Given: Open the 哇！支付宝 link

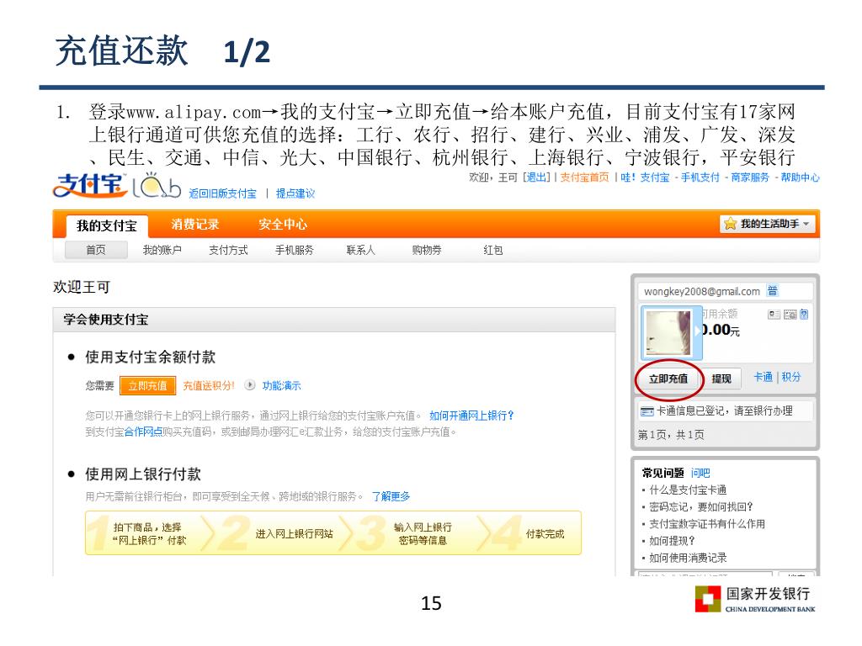Looking at the screenshot, I should click(646, 177).
